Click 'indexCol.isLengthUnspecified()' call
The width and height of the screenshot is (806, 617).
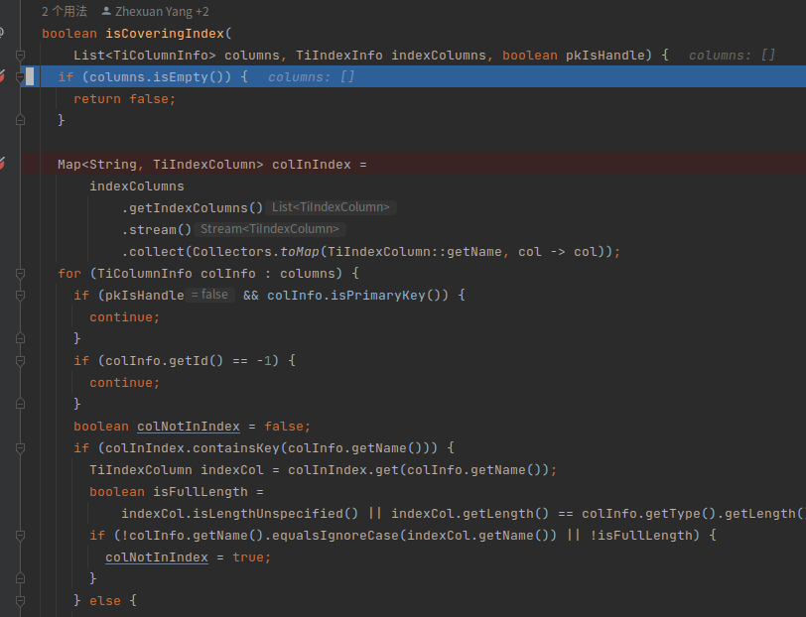pos(239,514)
